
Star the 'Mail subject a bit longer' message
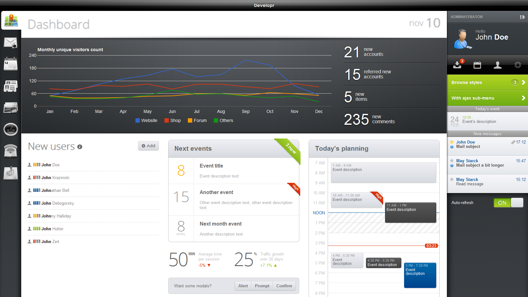(x=452, y=161)
